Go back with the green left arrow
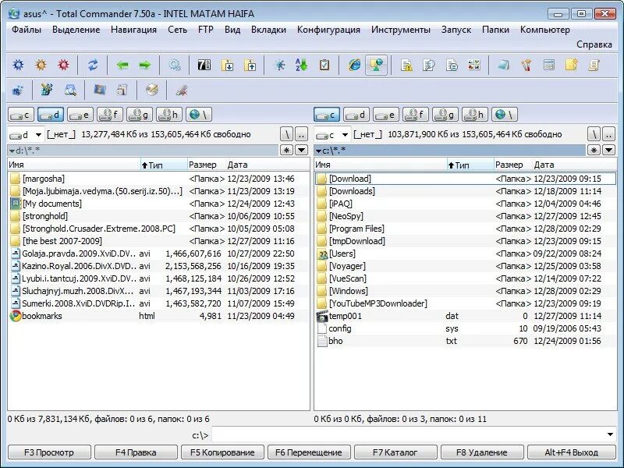 point(122,65)
